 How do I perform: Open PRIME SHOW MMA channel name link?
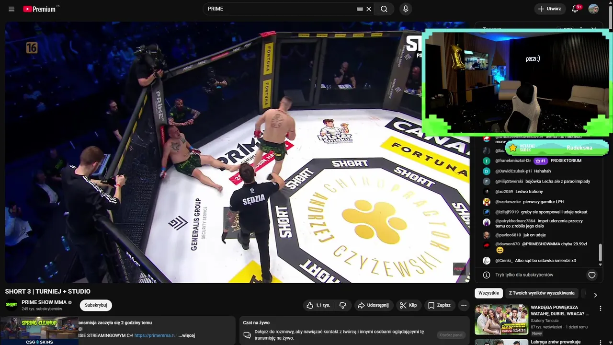click(x=44, y=302)
